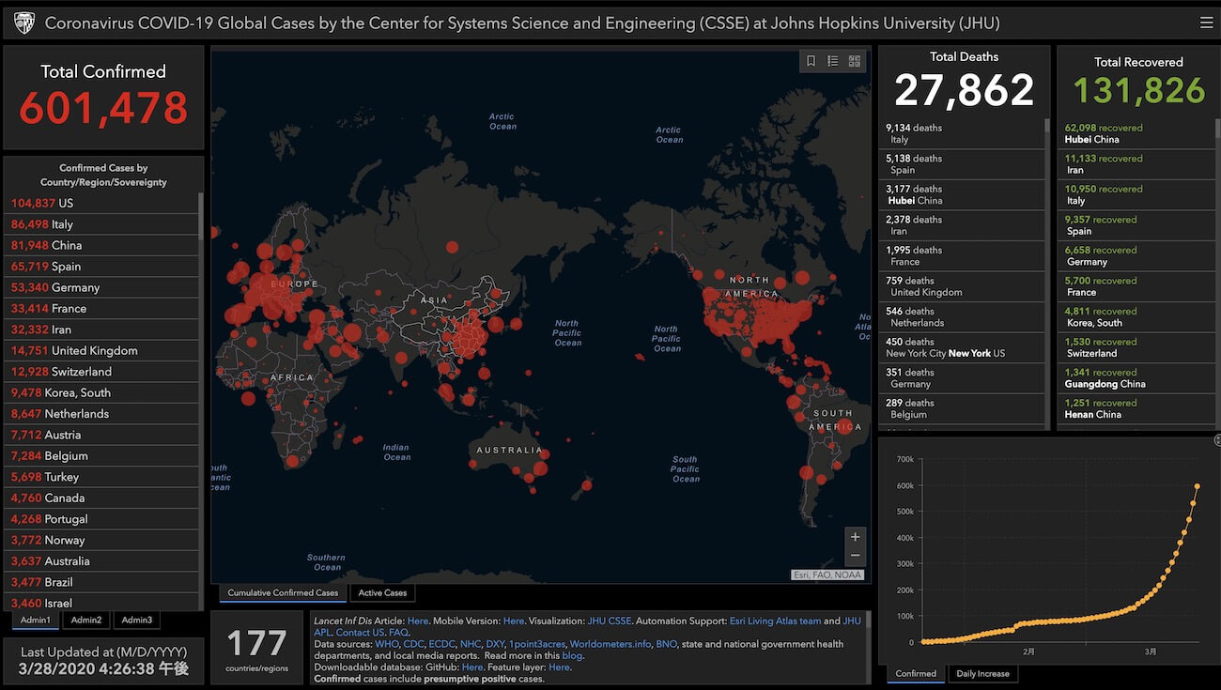This screenshot has height=690, width=1221.
Task: Select the Admin3 tab
Action: point(137,620)
